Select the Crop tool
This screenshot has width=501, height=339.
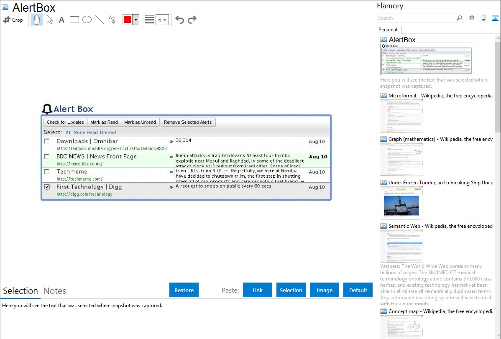pos(13,20)
